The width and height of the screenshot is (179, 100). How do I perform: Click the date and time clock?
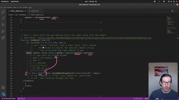[89, 1]
